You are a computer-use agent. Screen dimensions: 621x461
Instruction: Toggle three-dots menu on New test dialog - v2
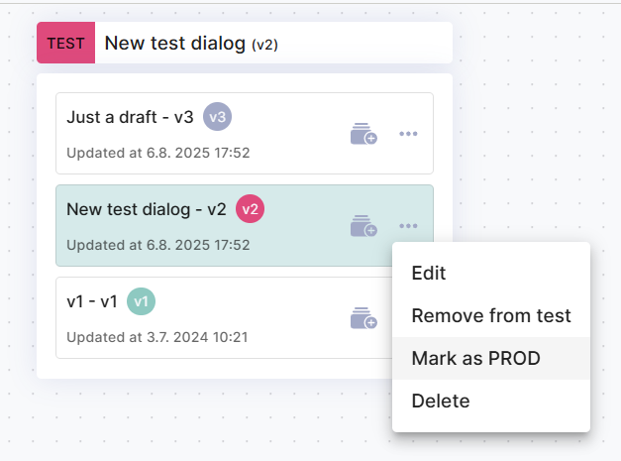408,226
